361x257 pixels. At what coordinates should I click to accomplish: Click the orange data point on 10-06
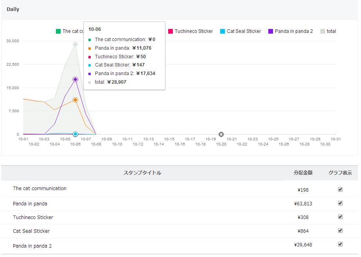(75, 100)
